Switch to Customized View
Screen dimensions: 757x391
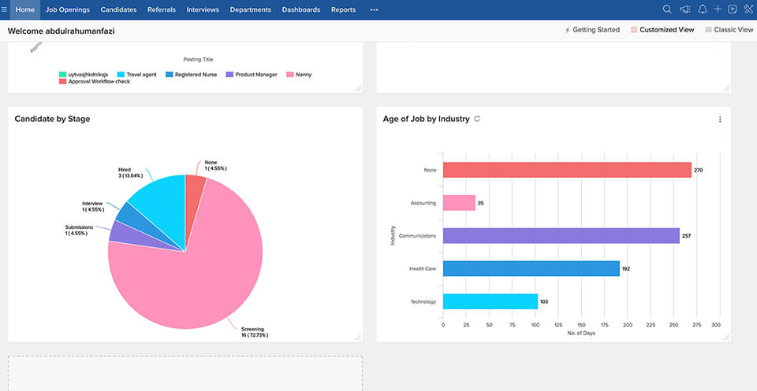(x=663, y=30)
